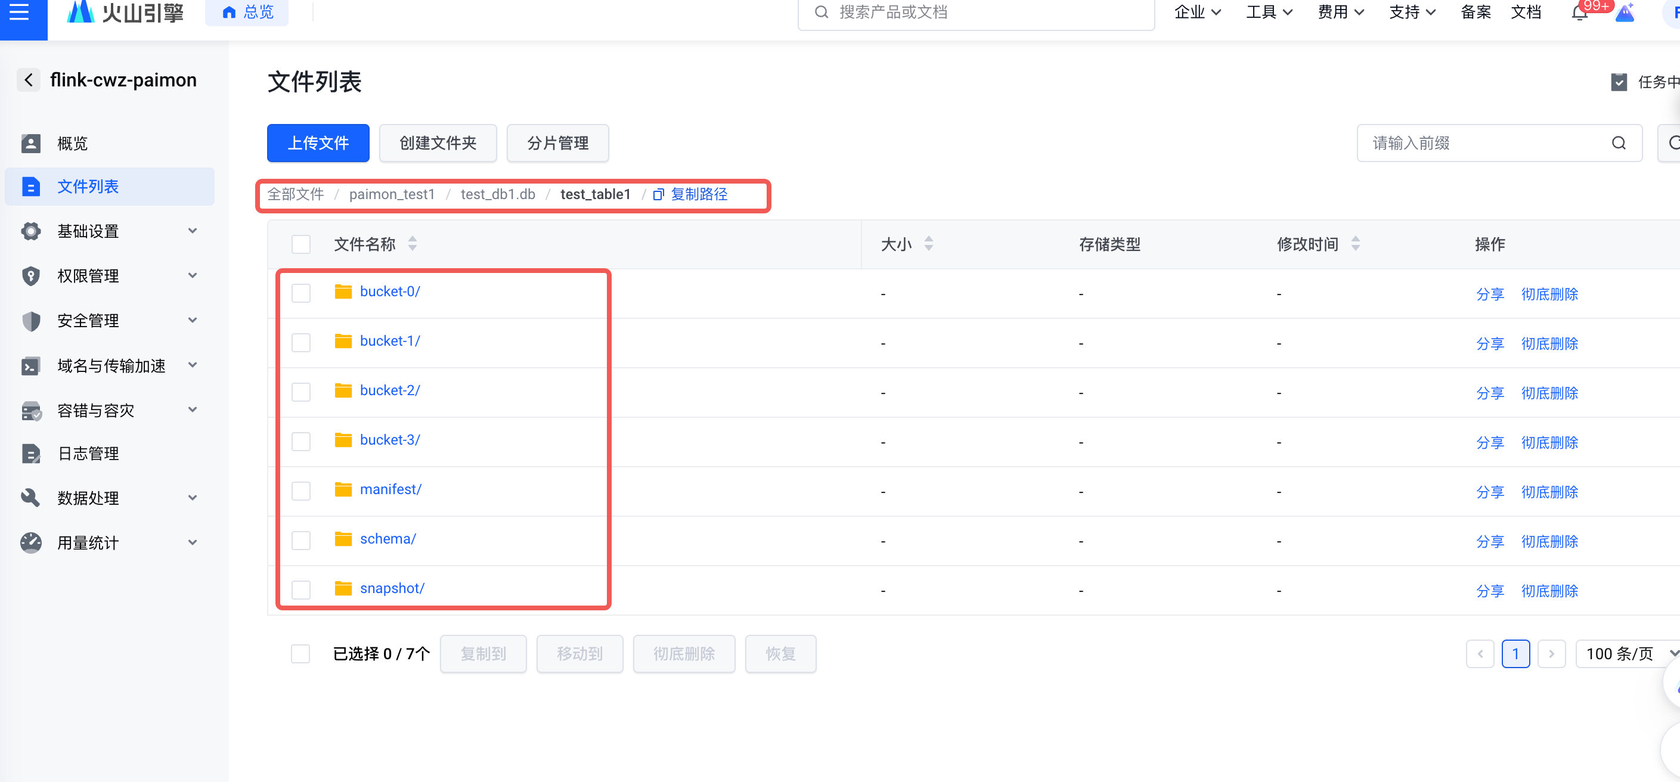Open the notifications bell
The image size is (1680, 782).
point(1580,12)
